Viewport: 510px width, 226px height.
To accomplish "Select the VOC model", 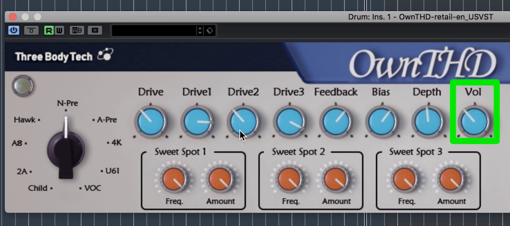I will point(92,188).
